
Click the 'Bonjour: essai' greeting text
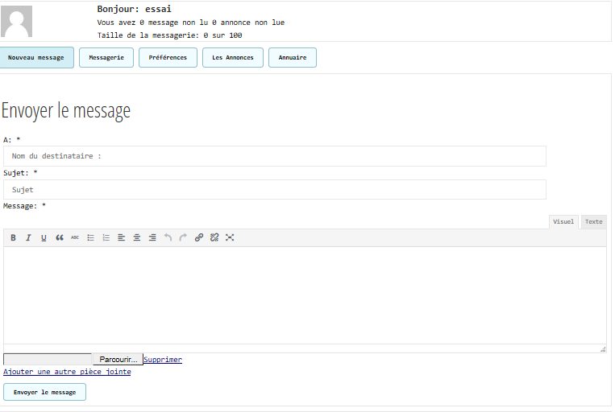(x=134, y=9)
